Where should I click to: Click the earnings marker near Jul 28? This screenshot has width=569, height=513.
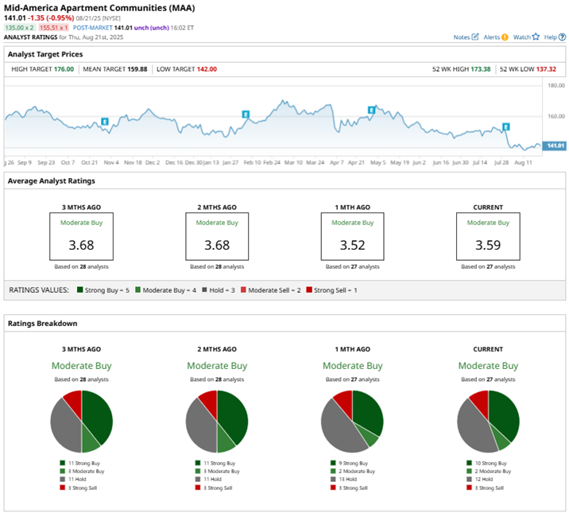click(506, 126)
